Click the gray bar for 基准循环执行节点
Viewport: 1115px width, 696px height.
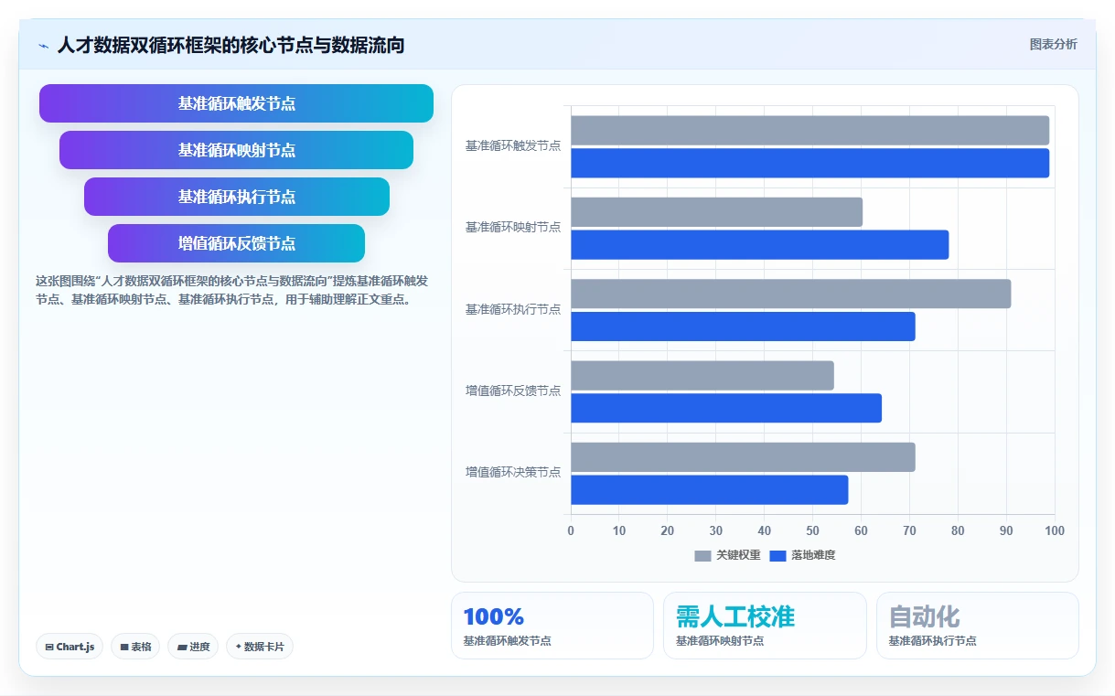(x=790, y=294)
